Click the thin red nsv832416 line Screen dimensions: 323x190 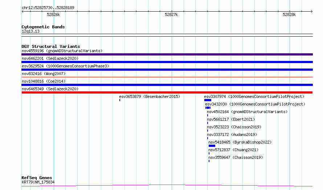coord(167,77)
